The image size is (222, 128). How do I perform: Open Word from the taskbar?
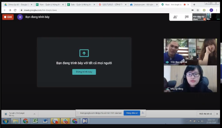(x=45, y=121)
